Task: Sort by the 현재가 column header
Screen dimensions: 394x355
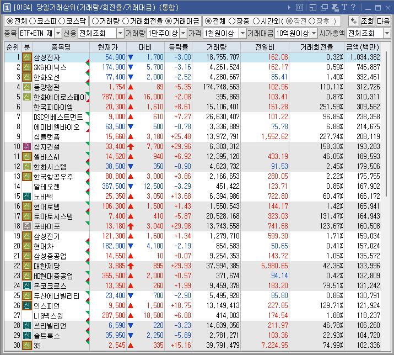Action: (108, 47)
